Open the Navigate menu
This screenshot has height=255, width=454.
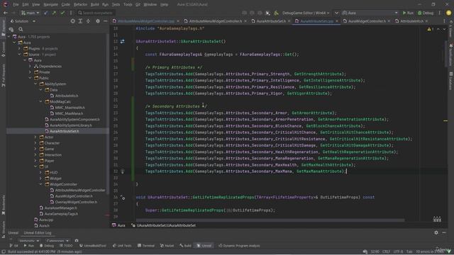(x=50, y=5)
